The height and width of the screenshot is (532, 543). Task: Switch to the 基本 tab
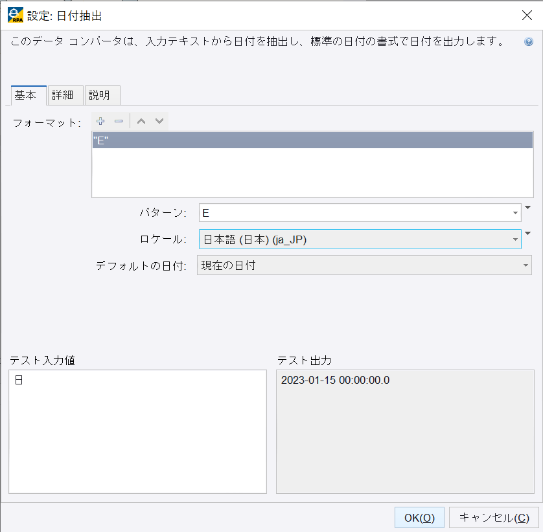pyautogui.click(x=29, y=95)
